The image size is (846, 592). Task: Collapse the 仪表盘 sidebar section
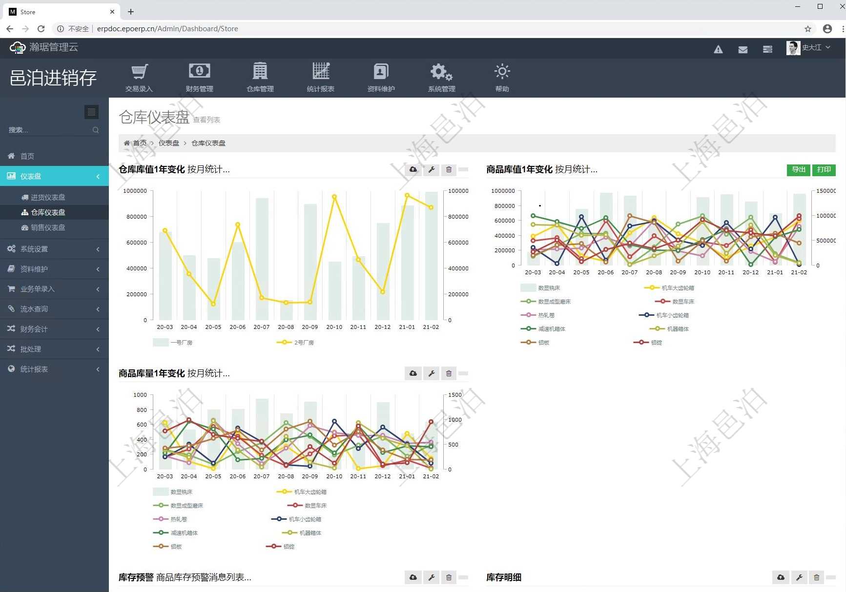[x=54, y=176]
